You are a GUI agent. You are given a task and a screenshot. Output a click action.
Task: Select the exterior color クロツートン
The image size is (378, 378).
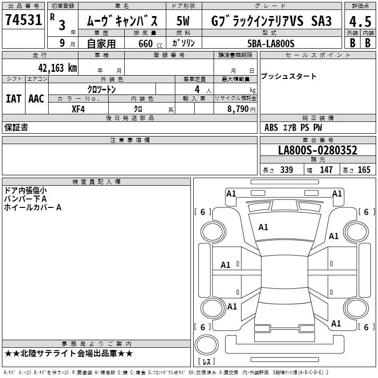tap(102, 89)
